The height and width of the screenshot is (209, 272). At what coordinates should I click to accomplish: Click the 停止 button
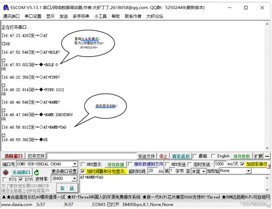click(x=163, y=156)
